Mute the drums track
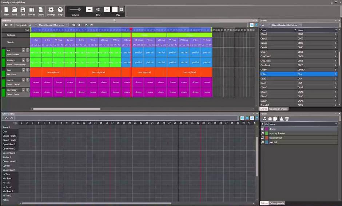342x206 pixels. (x=23, y=80)
